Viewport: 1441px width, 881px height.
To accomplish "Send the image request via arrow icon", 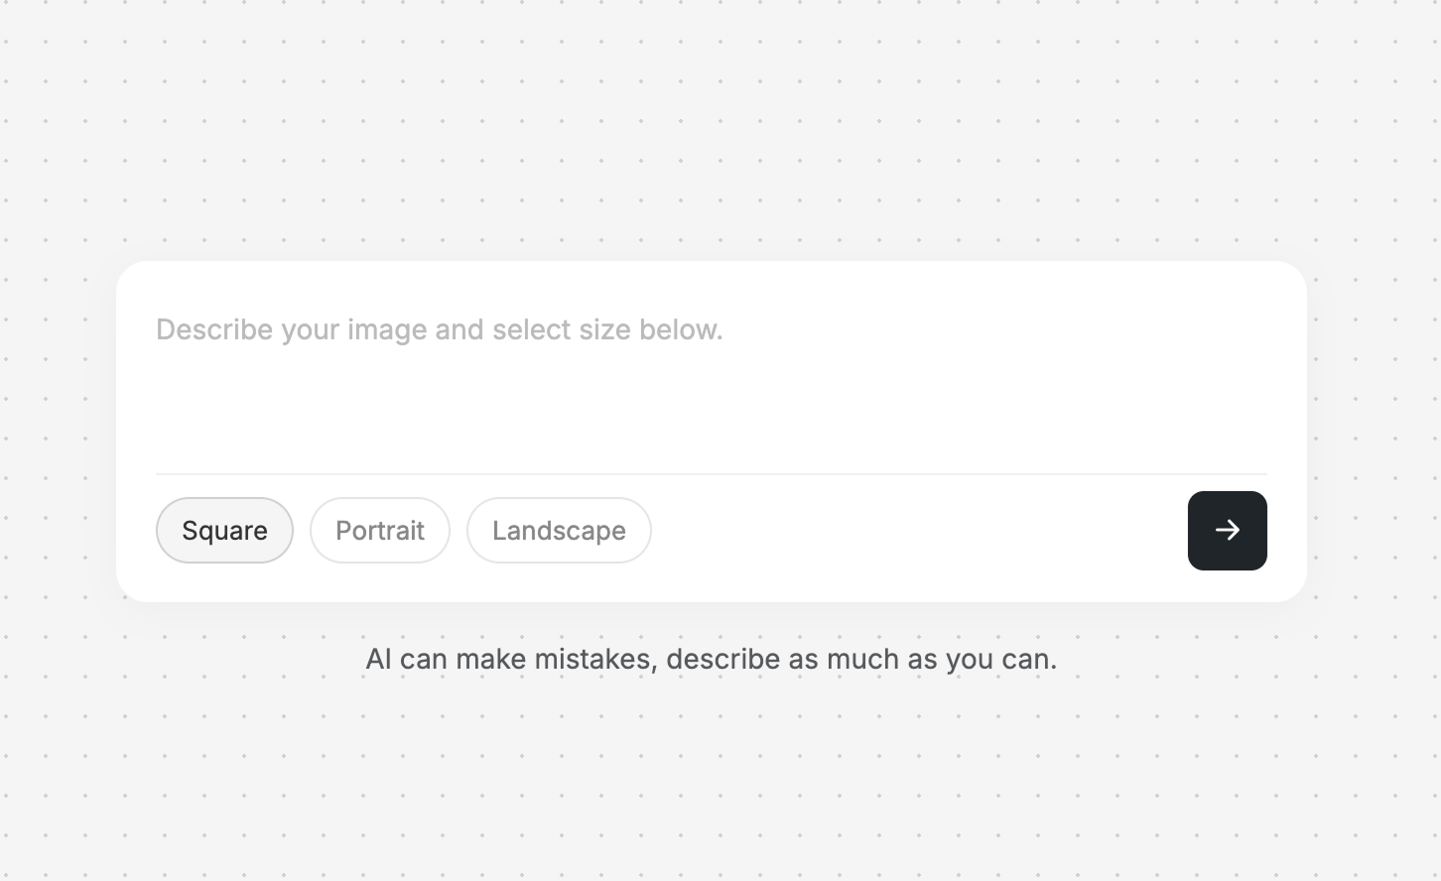I will pyautogui.click(x=1227, y=531).
